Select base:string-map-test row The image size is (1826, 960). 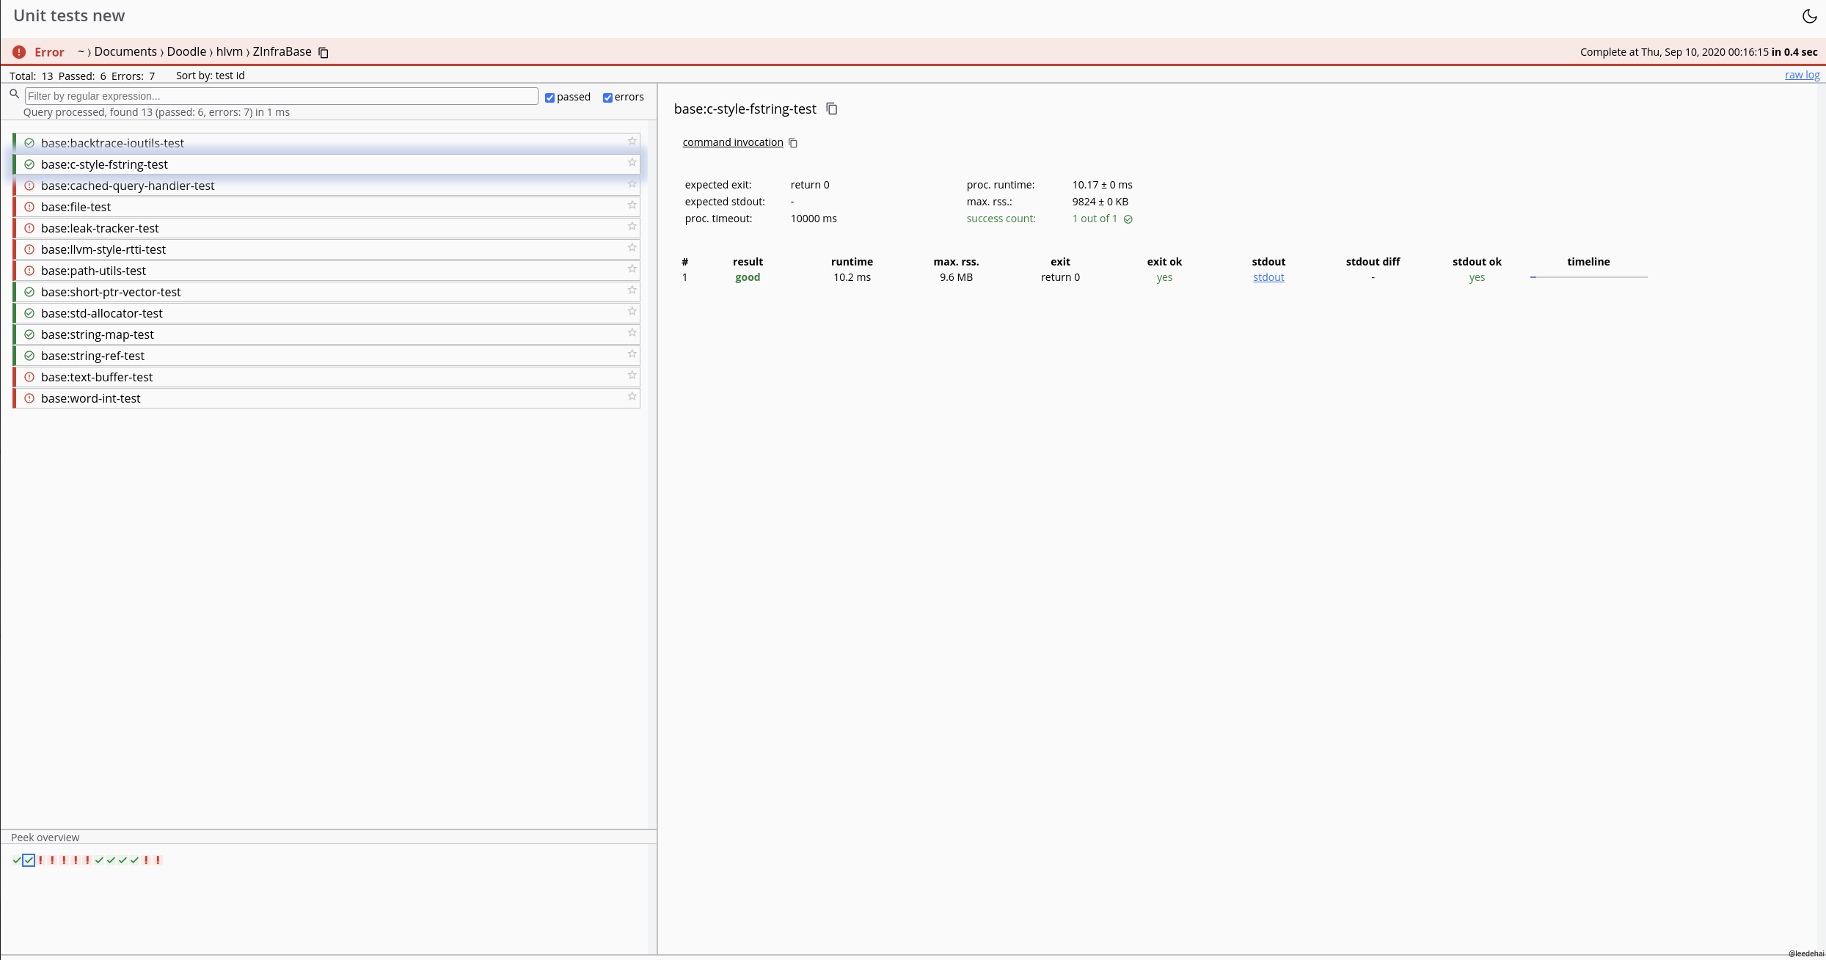[x=327, y=334]
